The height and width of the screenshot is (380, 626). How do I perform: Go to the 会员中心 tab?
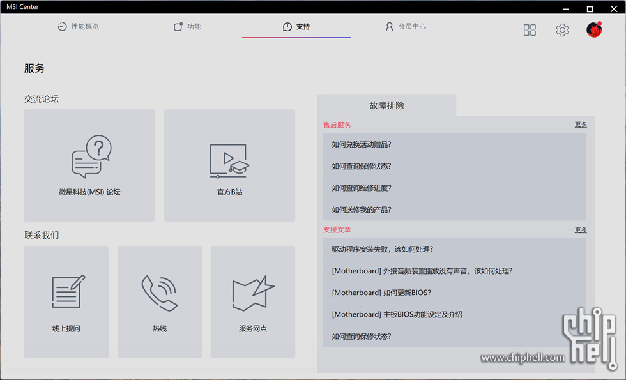pos(406,27)
